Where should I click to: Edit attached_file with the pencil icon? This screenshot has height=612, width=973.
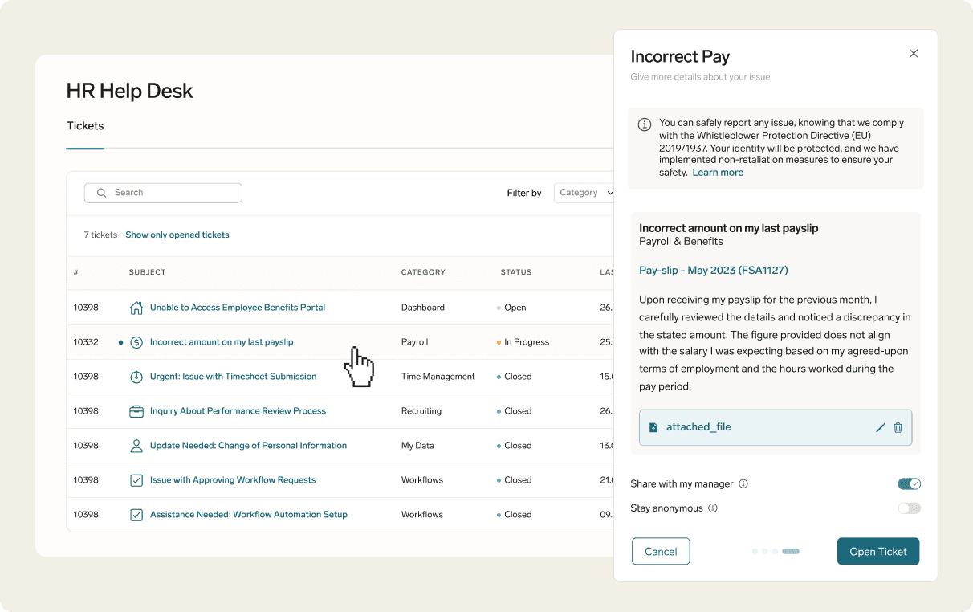click(x=881, y=427)
